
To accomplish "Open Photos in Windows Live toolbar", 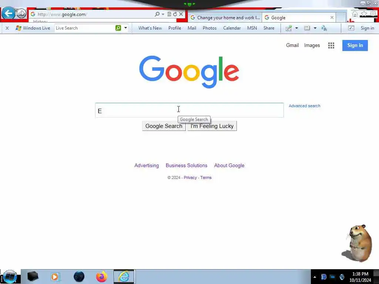I will 209,28.
